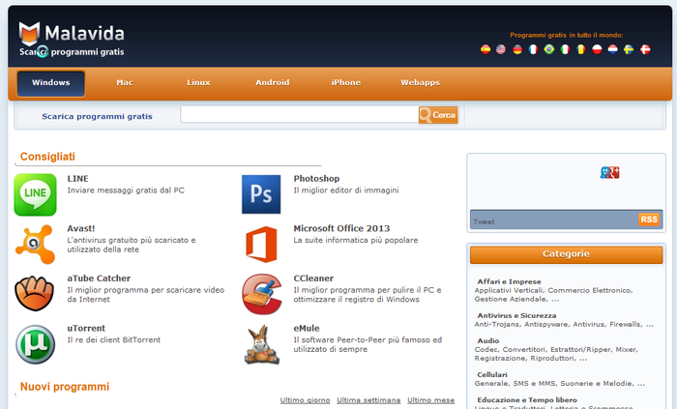The height and width of the screenshot is (409, 677).
Task: Click 'La suite informatica più popolare' description
Action: coord(356,241)
